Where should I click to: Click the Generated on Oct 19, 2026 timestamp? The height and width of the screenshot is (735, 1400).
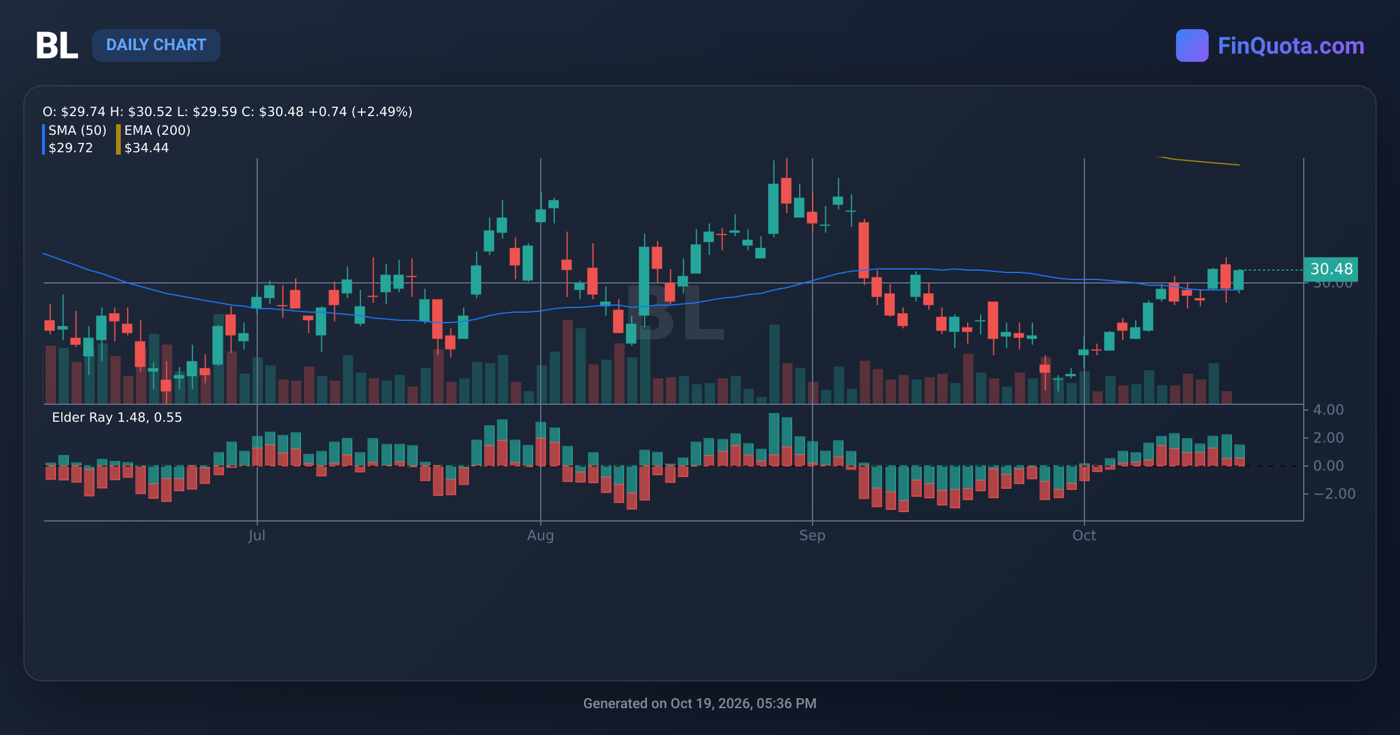tap(700, 703)
